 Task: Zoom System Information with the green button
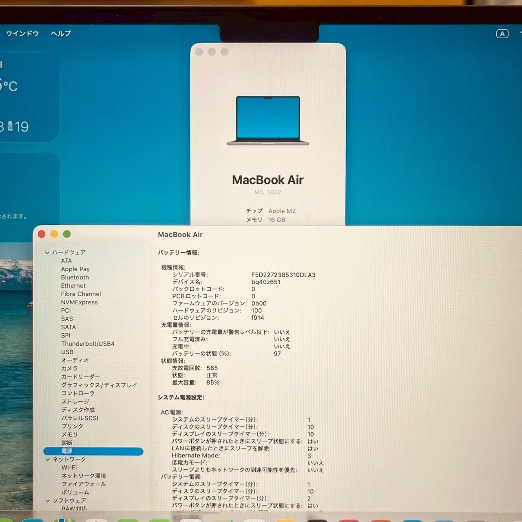click(67, 234)
